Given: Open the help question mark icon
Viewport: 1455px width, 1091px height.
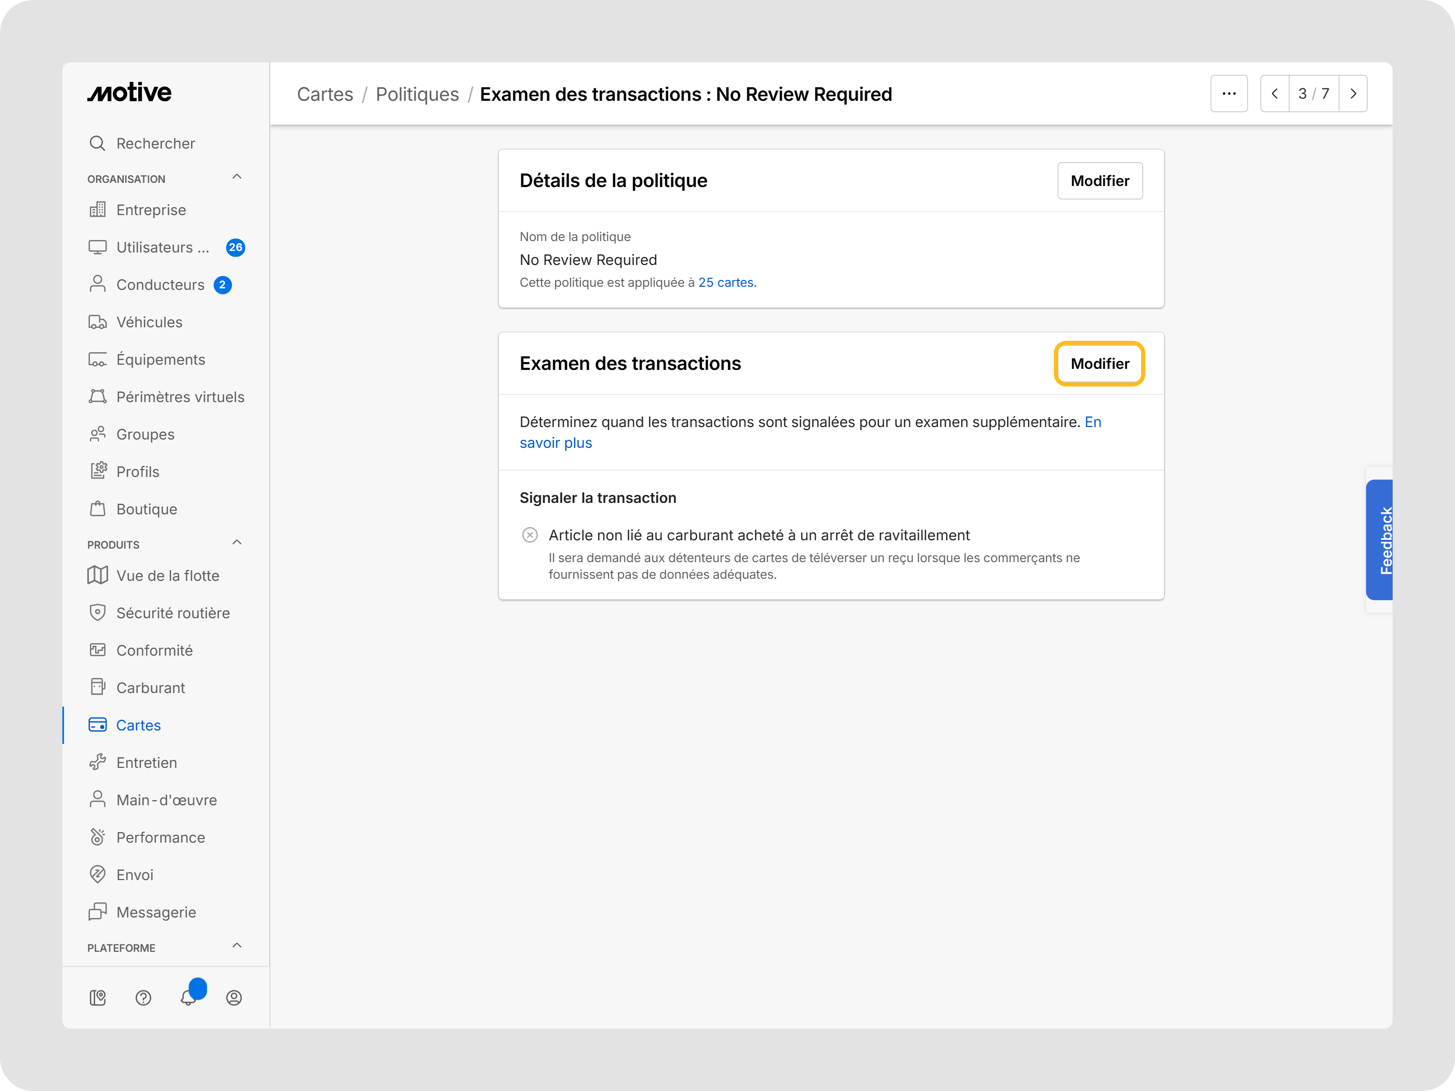Looking at the screenshot, I should click(143, 997).
